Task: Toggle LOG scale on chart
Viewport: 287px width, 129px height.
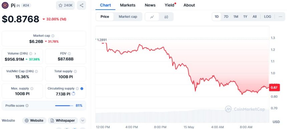Action: tap(267, 17)
